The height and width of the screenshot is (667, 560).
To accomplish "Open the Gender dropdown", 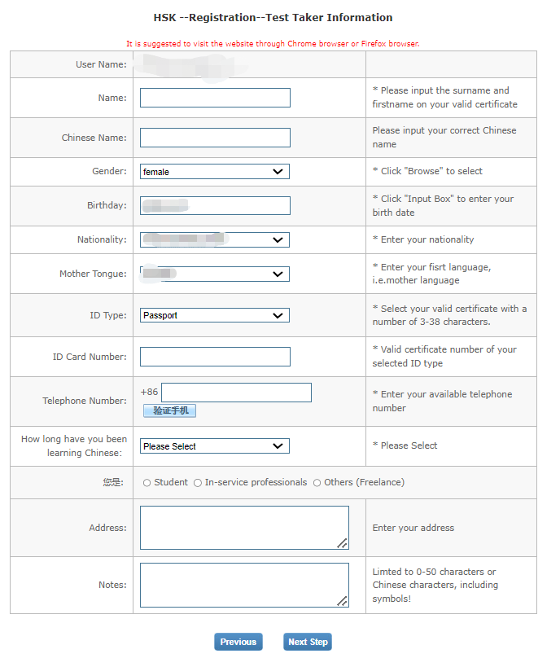I will point(215,172).
